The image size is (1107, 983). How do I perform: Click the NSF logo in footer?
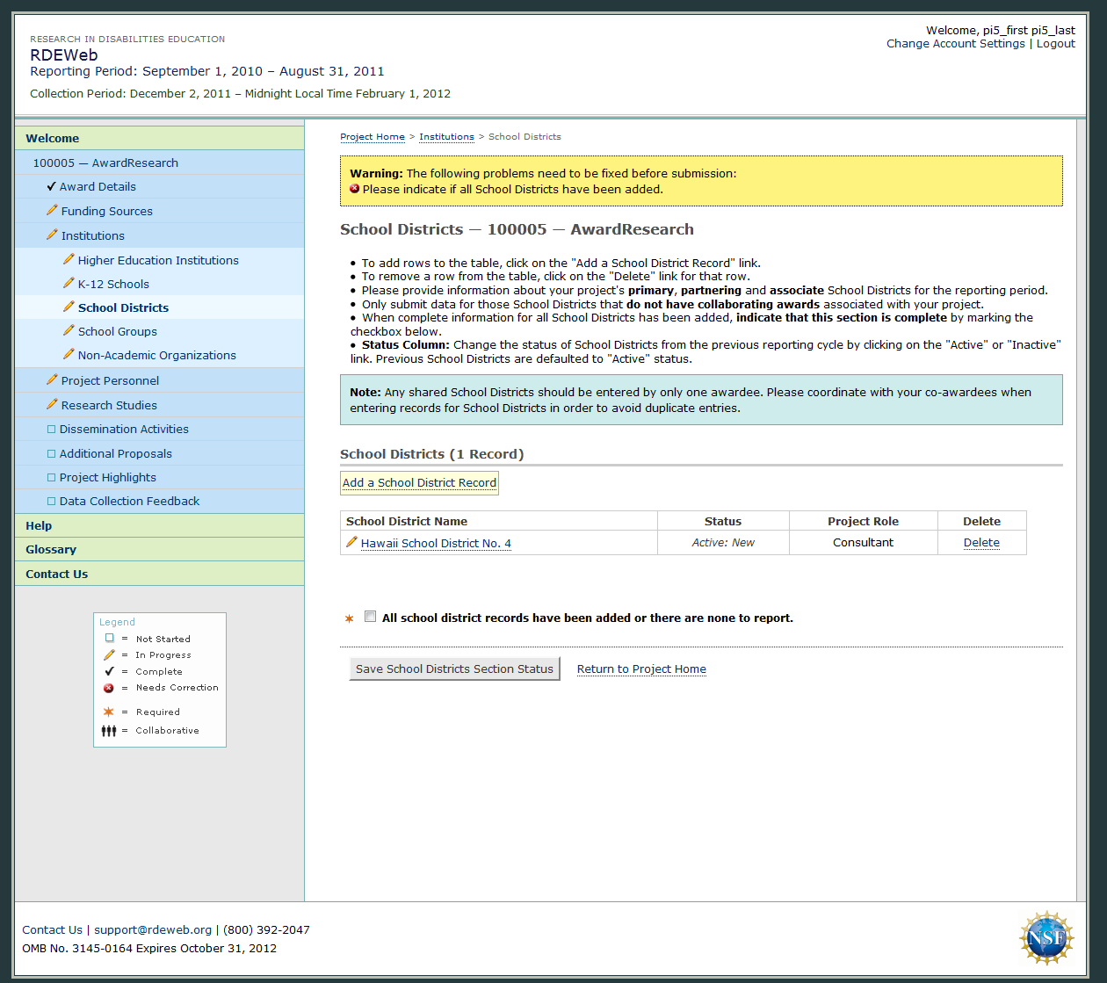(1046, 938)
